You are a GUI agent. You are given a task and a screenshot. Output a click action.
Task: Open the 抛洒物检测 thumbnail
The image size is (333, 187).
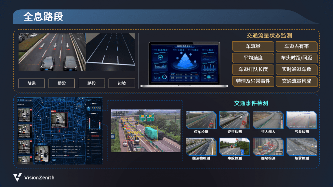[201, 147]
